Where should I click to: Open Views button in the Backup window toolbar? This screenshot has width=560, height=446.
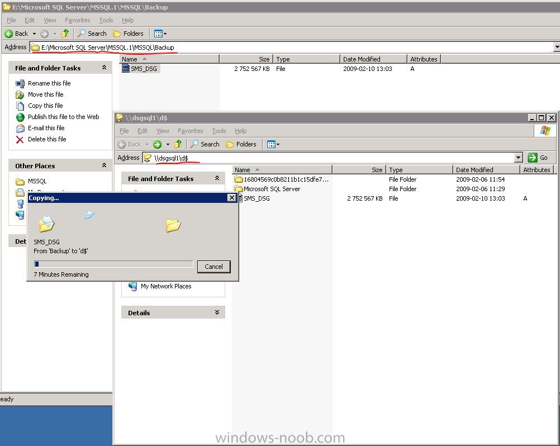tap(160, 34)
